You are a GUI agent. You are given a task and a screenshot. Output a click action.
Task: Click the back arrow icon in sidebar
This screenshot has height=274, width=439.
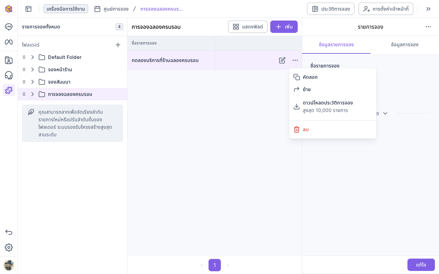9,233
